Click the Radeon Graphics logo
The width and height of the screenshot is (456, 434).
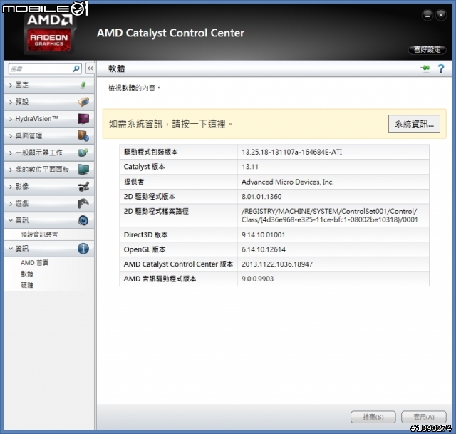(x=49, y=40)
